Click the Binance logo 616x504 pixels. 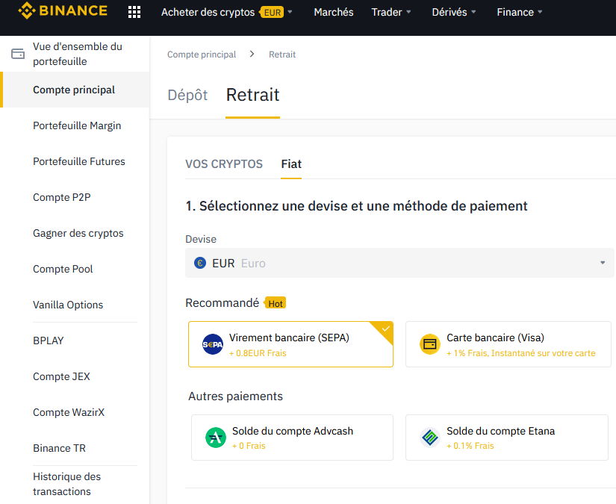coord(63,10)
